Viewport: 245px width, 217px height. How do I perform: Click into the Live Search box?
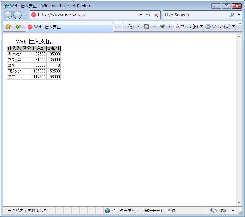click(x=196, y=15)
